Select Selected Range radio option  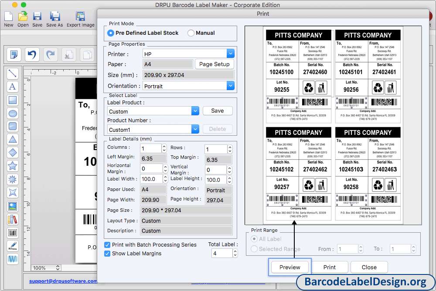(x=254, y=249)
